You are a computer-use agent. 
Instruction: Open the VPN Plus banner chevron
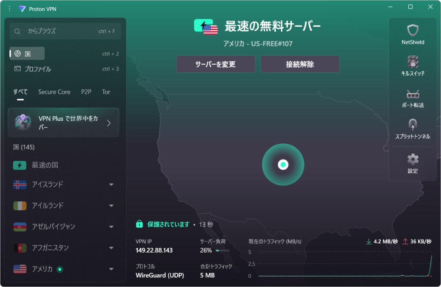click(109, 123)
